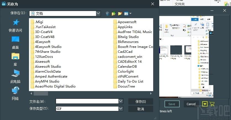Viewport: 231px width, 120px height.
Task: Click the file name input field
Action: (87, 101)
